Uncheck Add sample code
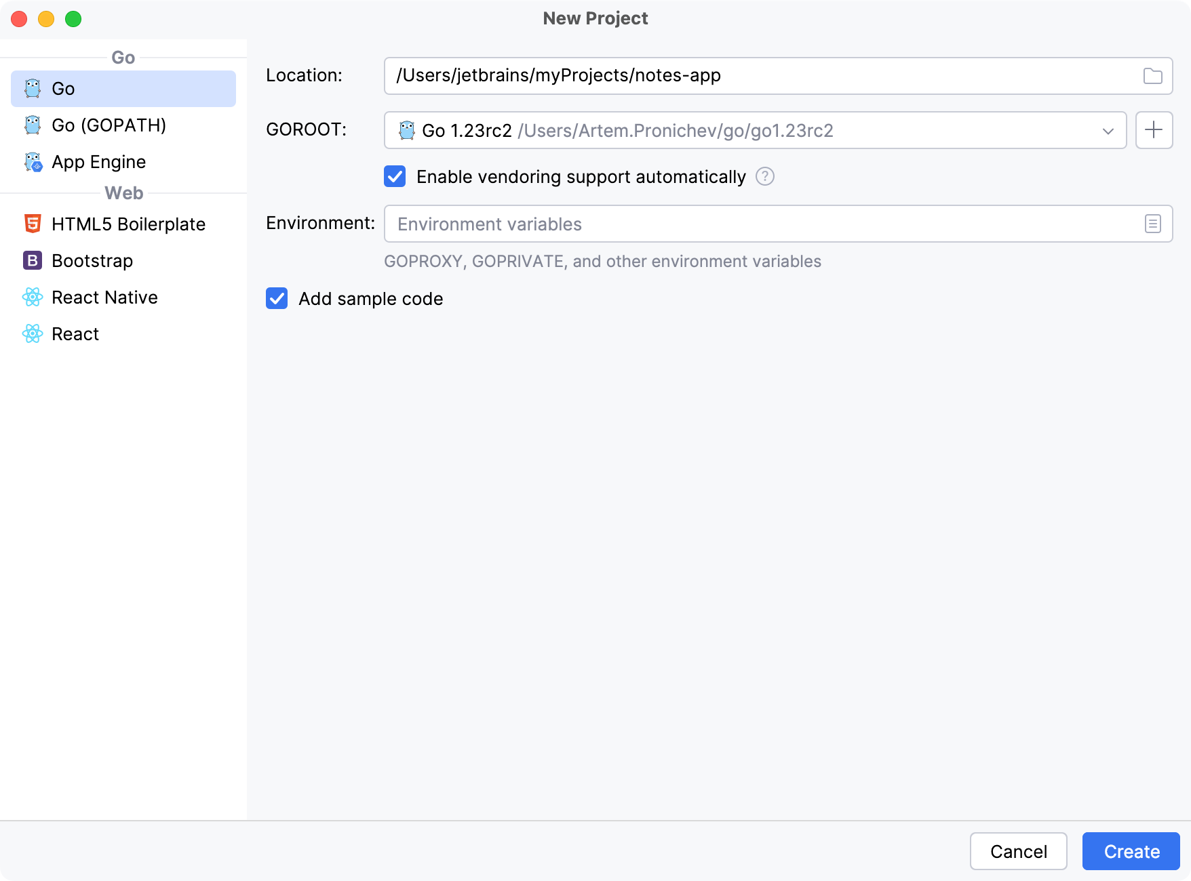Screen dimensions: 1191x881 (x=276, y=299)
